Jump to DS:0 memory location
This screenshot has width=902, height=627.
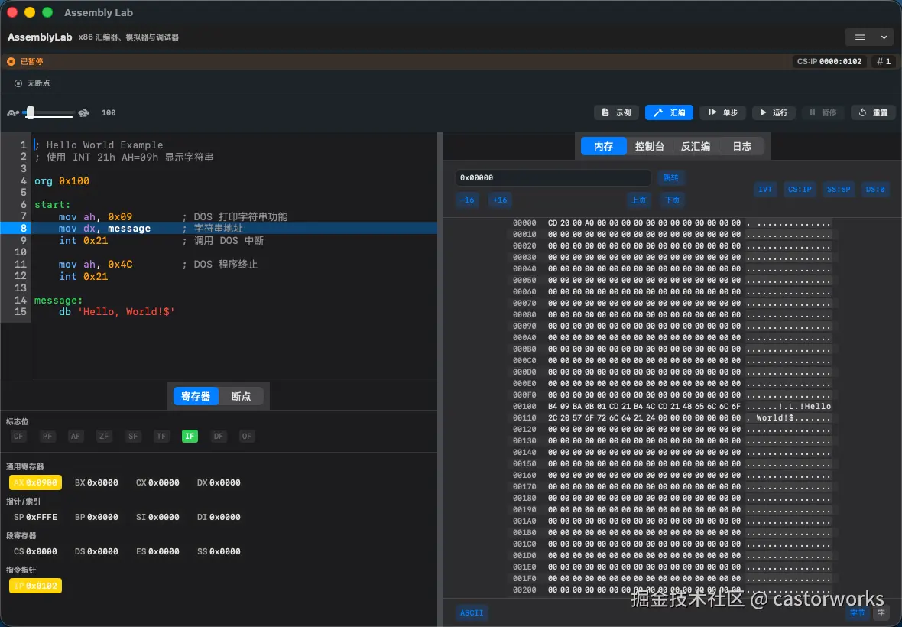(875, 190)
